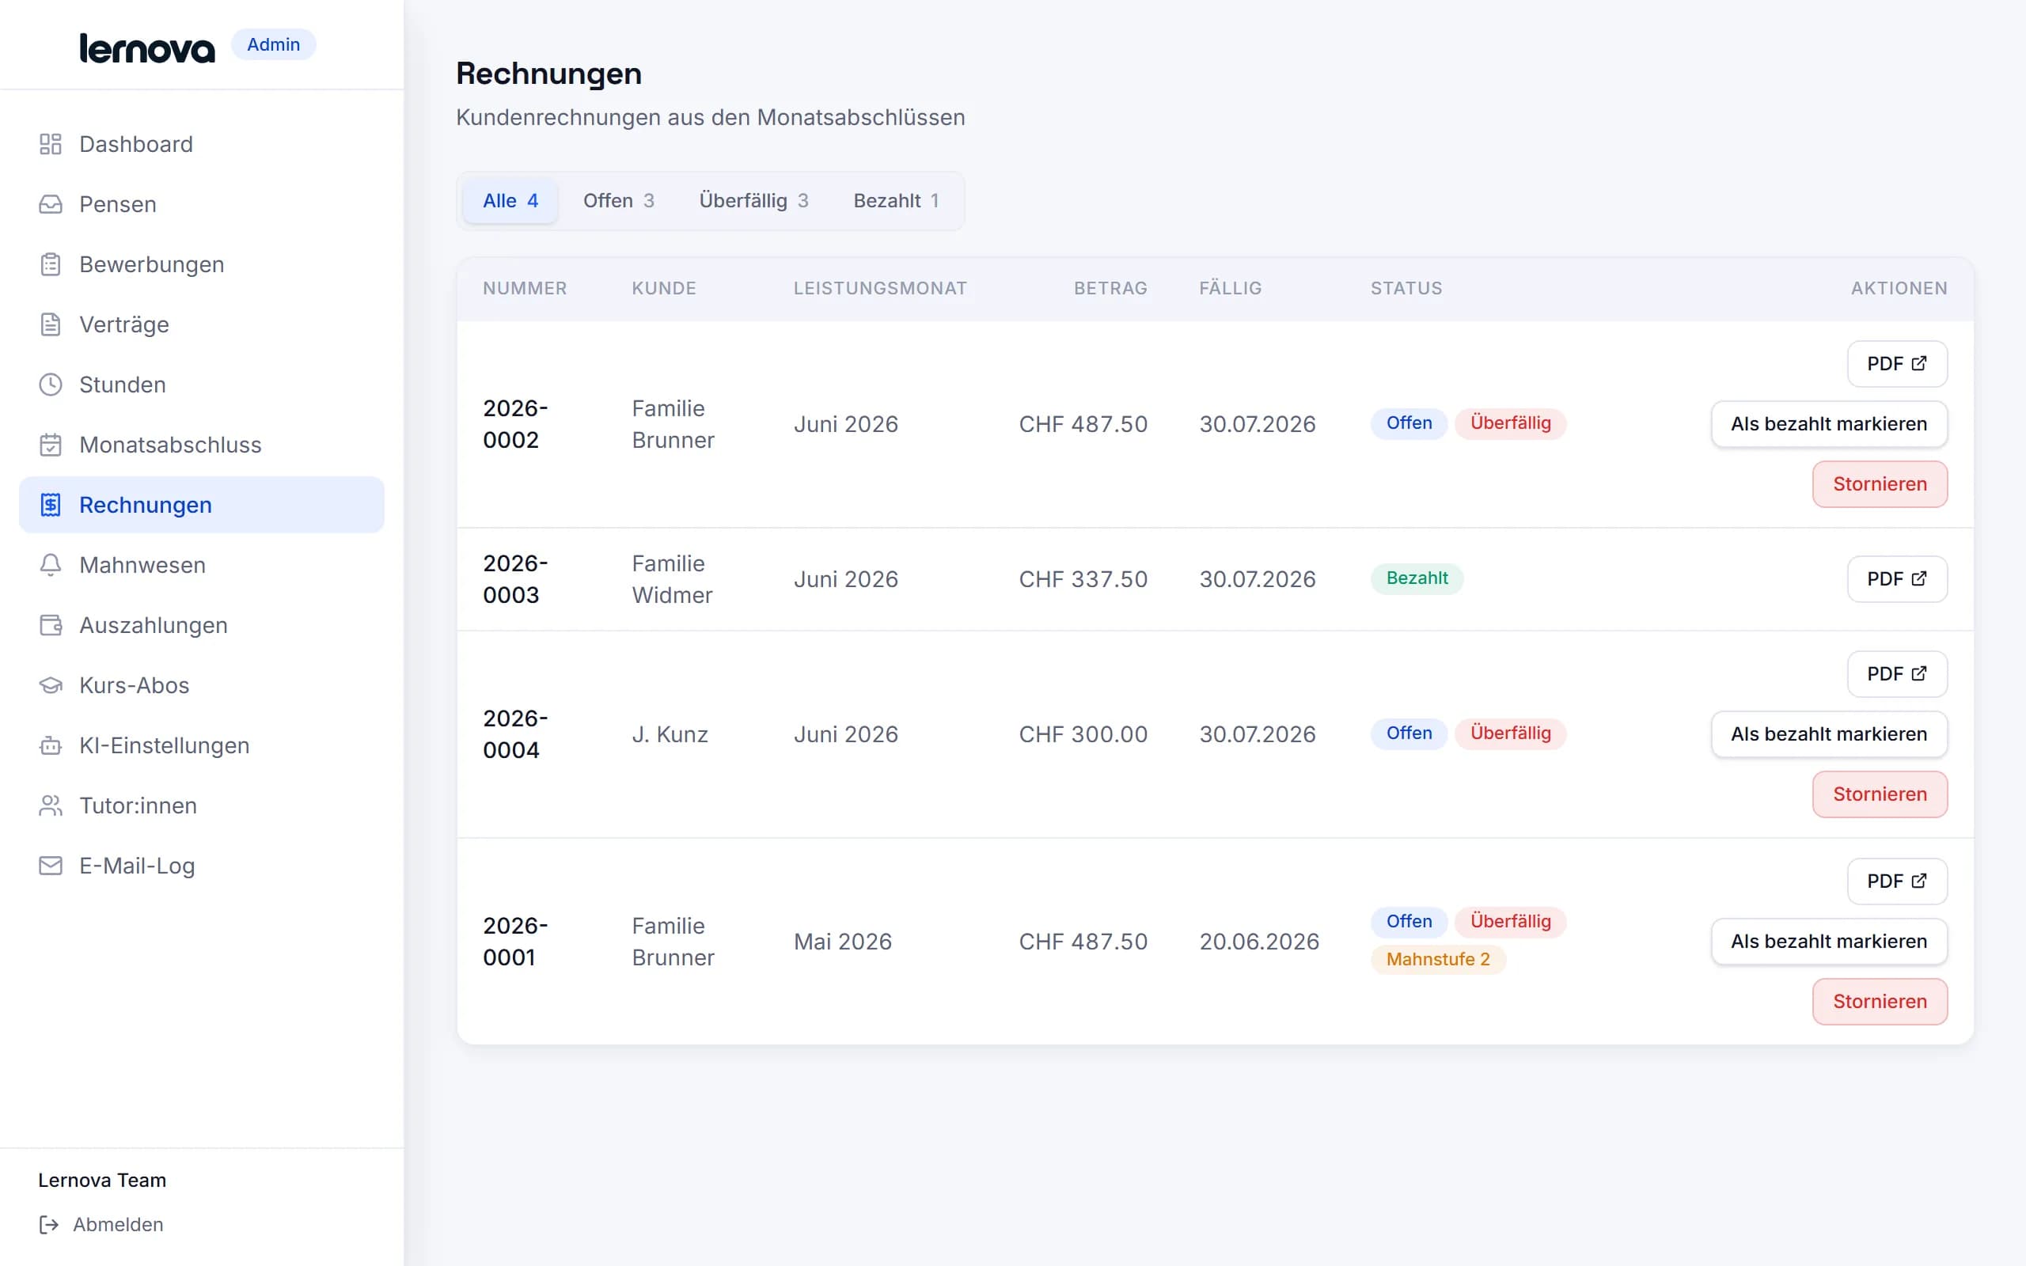Click the KI-Einstellungen robot icon
The height and width of the screenshot is (1266, 2026).
click(50, 745)
